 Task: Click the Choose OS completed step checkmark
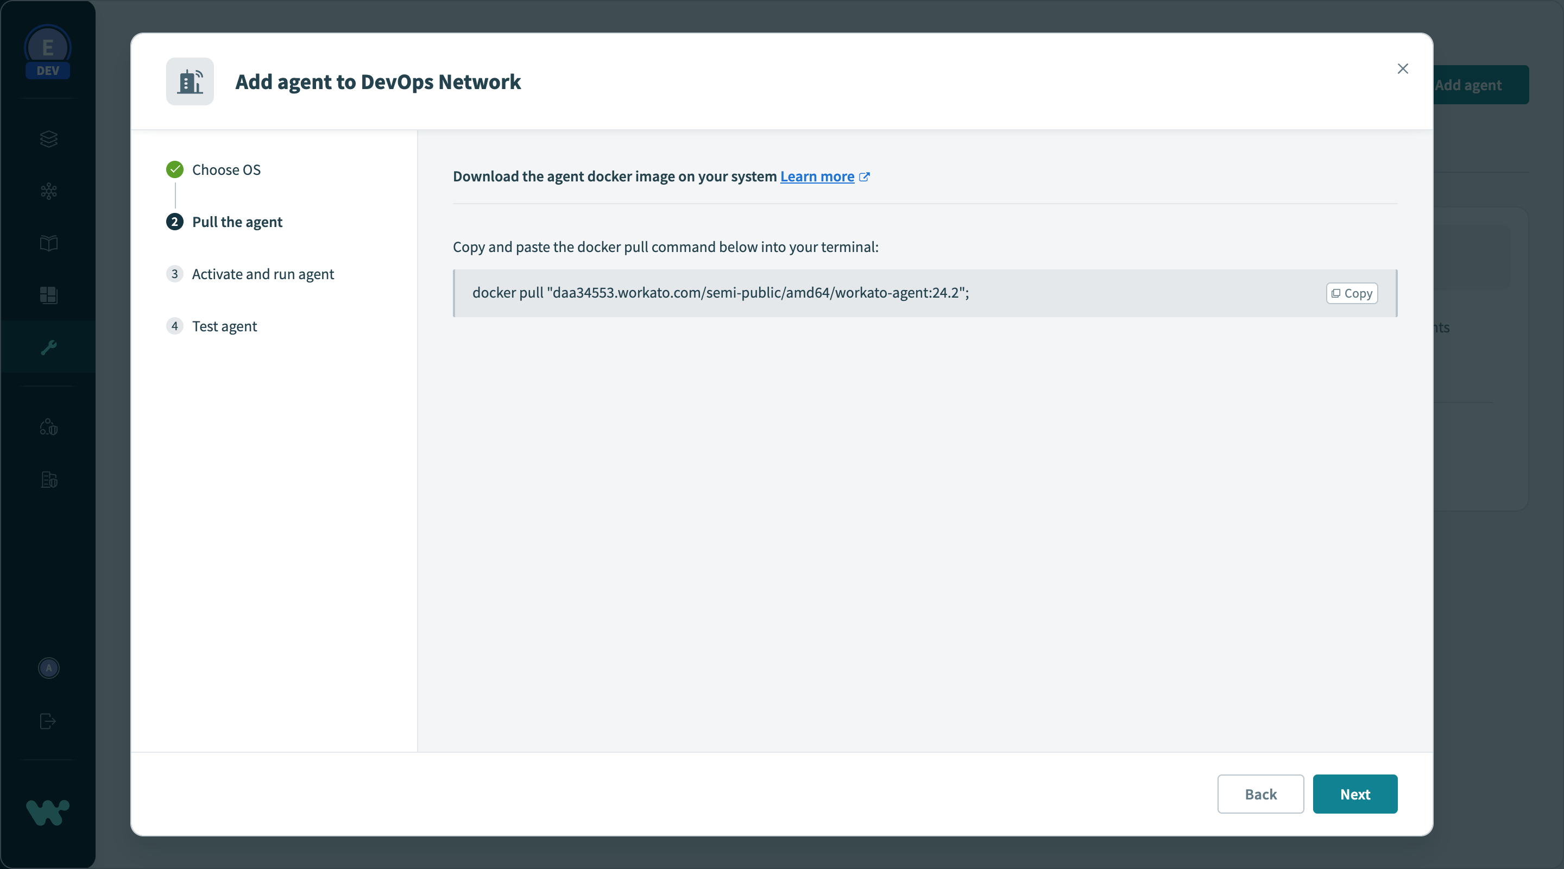click(174, 169)
